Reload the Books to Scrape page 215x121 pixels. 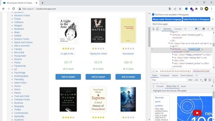click(x=13, y=9)
